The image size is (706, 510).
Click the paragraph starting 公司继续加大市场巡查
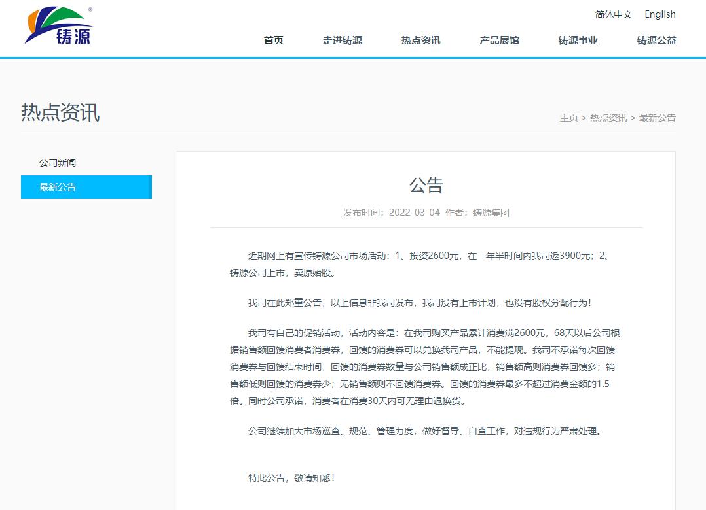point(425,431)
